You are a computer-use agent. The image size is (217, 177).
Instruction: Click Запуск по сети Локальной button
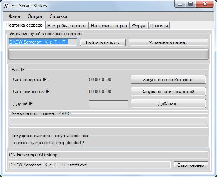click(x=168, y=91)
